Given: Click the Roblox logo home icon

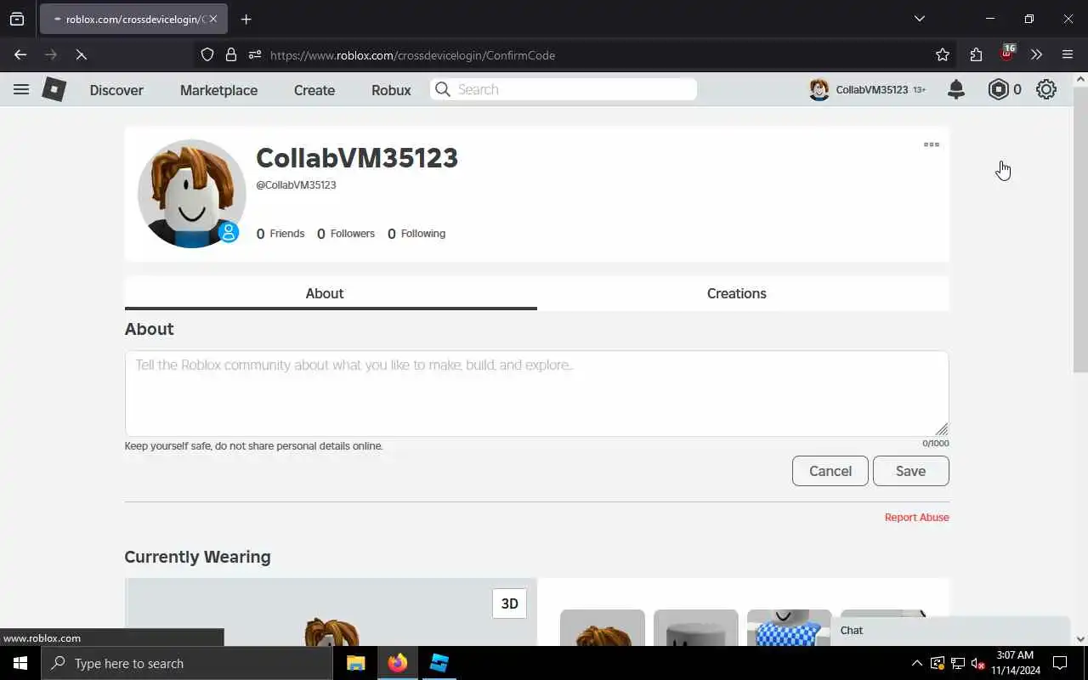Looking at the screenshot, I should click(x=54, y=89).
